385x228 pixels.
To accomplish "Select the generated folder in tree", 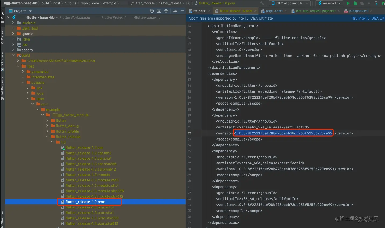I will [40, 72].
